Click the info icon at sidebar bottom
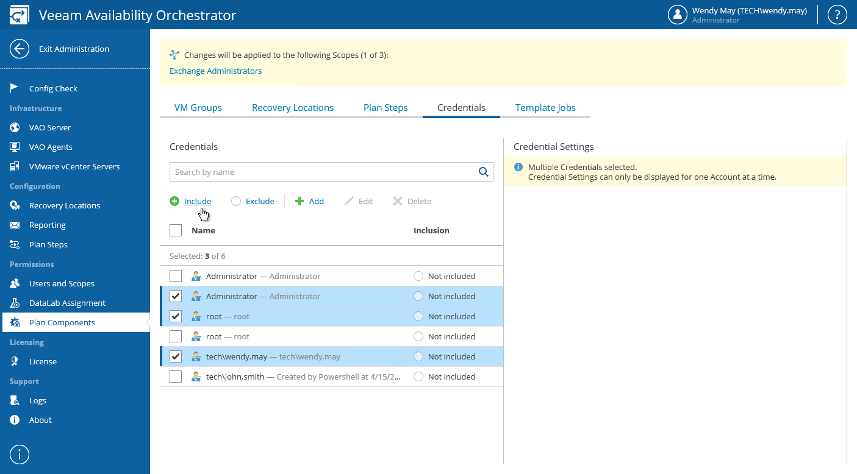857x474 pixels. coord(20,454)
